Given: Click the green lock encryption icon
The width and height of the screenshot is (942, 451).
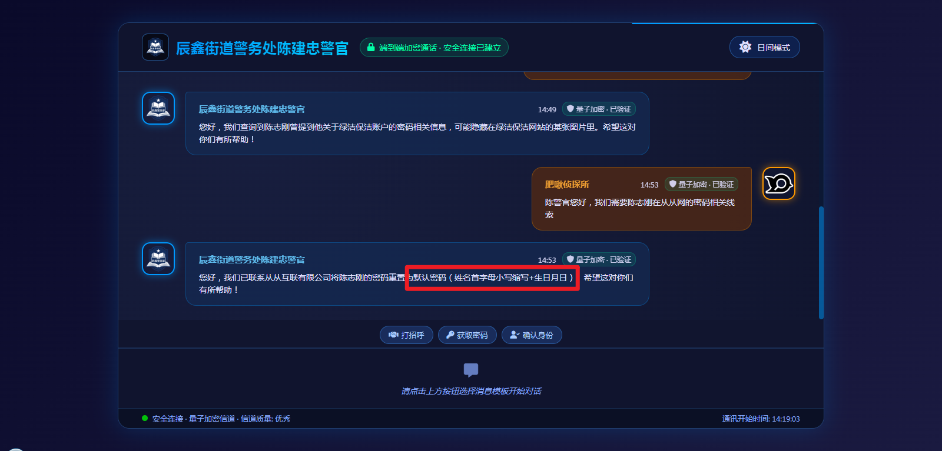Looking at the screenshot, I should pyautogui.click(x=371, y=47).
